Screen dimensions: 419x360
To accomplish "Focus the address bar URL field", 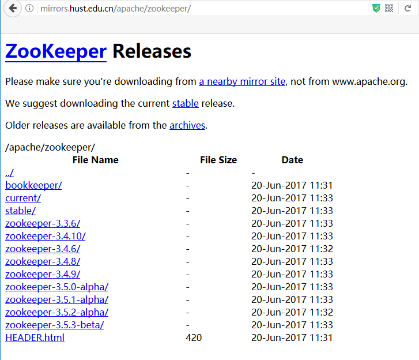I will coord(203,9).
